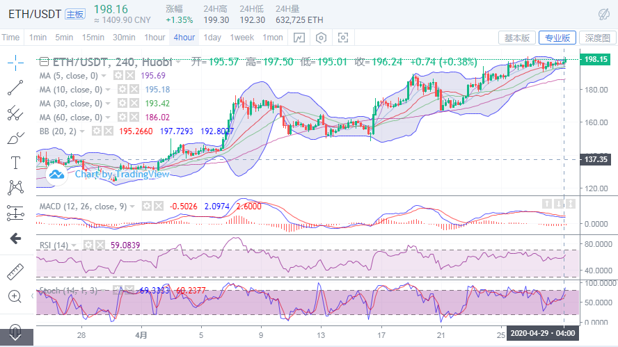The height and width of the screenshot is (347, 618).
Task: Click the 主板 badge next to ETH/USDT
Action: (75, 15)
